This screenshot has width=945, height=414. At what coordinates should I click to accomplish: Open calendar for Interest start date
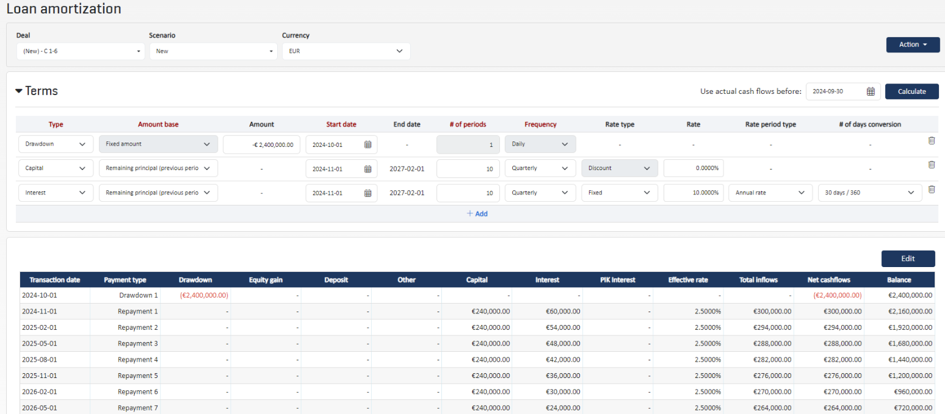point(368,193)
